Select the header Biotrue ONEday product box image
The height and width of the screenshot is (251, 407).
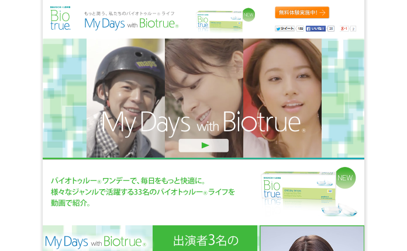point(220,21)
